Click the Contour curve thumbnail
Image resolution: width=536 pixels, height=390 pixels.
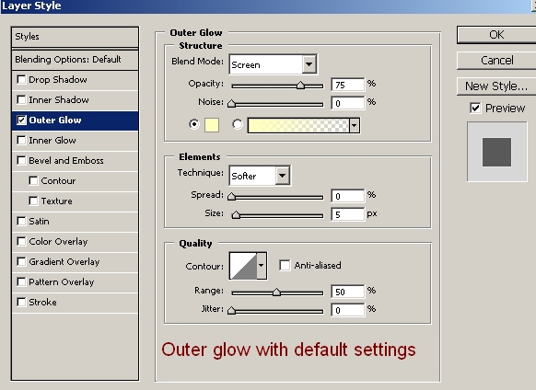click(243, 266)
